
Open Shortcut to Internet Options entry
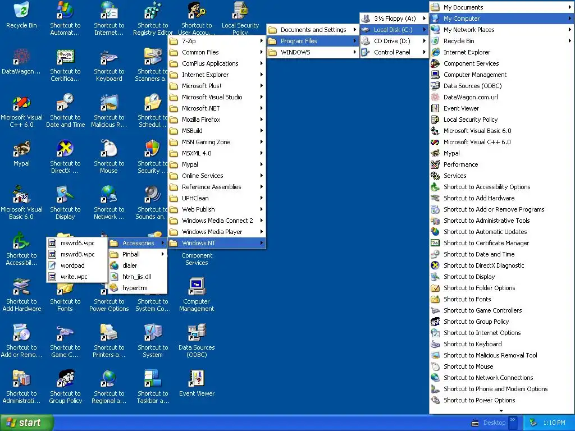[501, 333]
